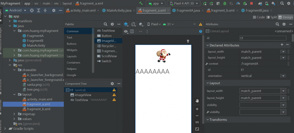Show layout warnings triangle icon in design toolbar

201,24
